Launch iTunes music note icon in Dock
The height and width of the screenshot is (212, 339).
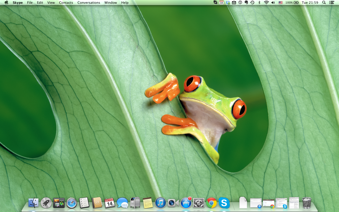tap(161, 203)
